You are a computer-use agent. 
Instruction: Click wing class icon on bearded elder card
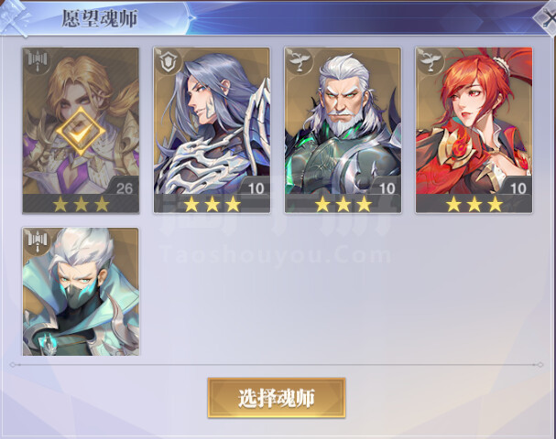tap(299, 61)
